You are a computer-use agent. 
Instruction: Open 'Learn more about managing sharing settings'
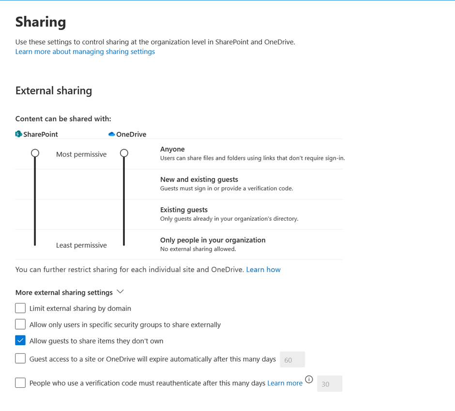pyautogui.click(x=85, y=51)
